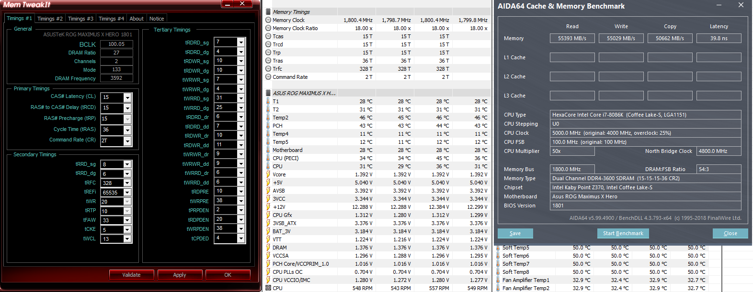This screenshot has width=753, height=292.
Task: Click the +5V voltage lightning icon
Action: tap(268, 183)
